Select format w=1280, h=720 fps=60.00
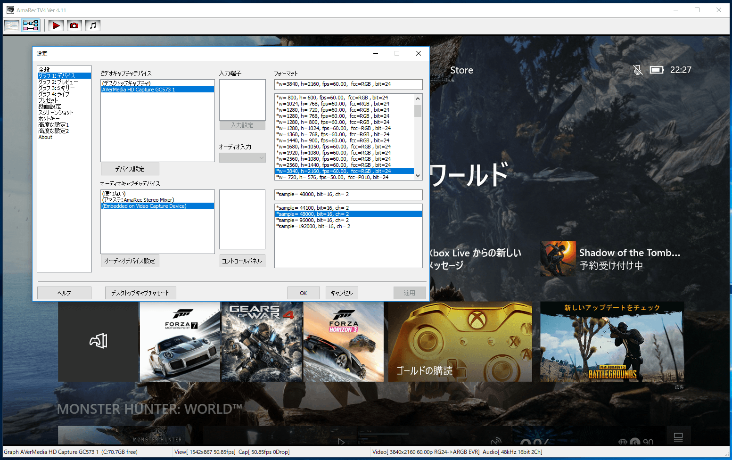 pos(345,110)
